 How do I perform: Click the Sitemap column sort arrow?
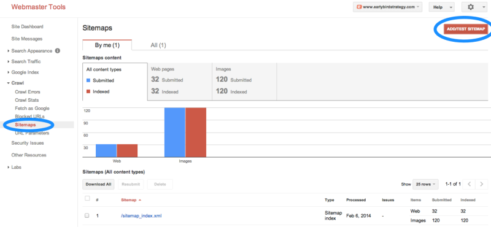tap(140, 200)
